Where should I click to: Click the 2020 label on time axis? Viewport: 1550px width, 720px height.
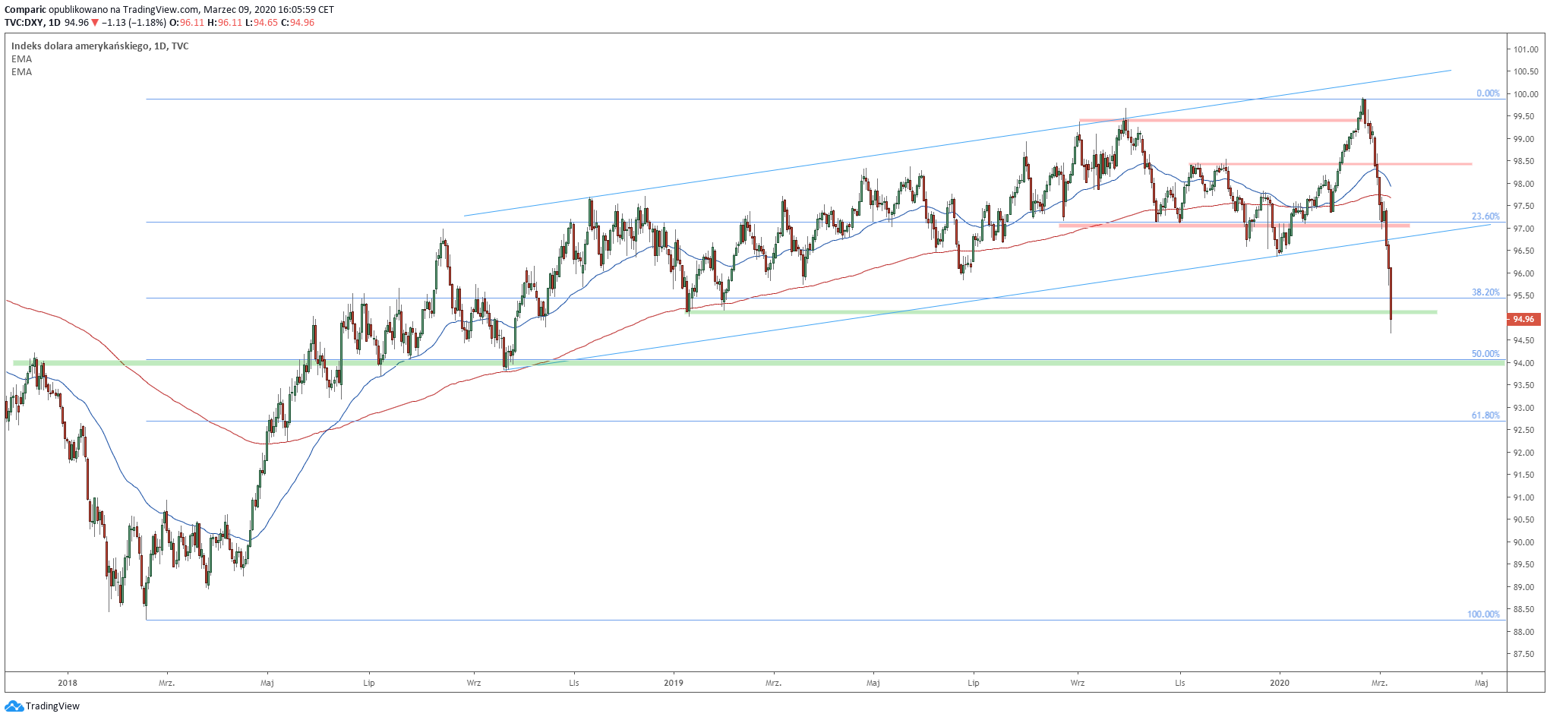click(1280, 683)
